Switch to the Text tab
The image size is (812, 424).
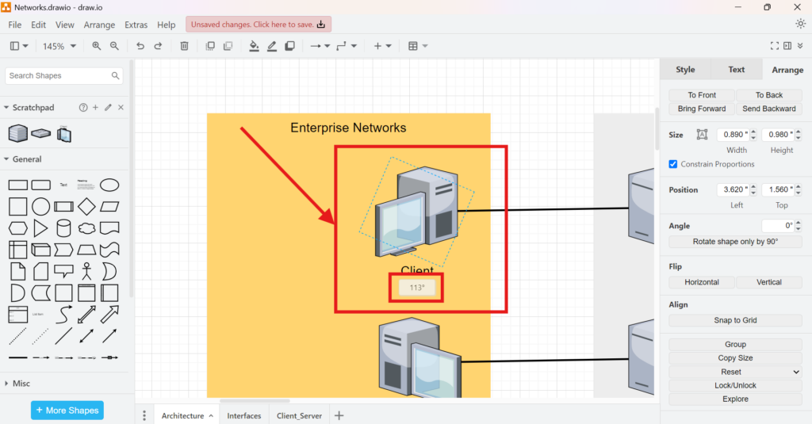pyautogui.click(x=737, y=70)
